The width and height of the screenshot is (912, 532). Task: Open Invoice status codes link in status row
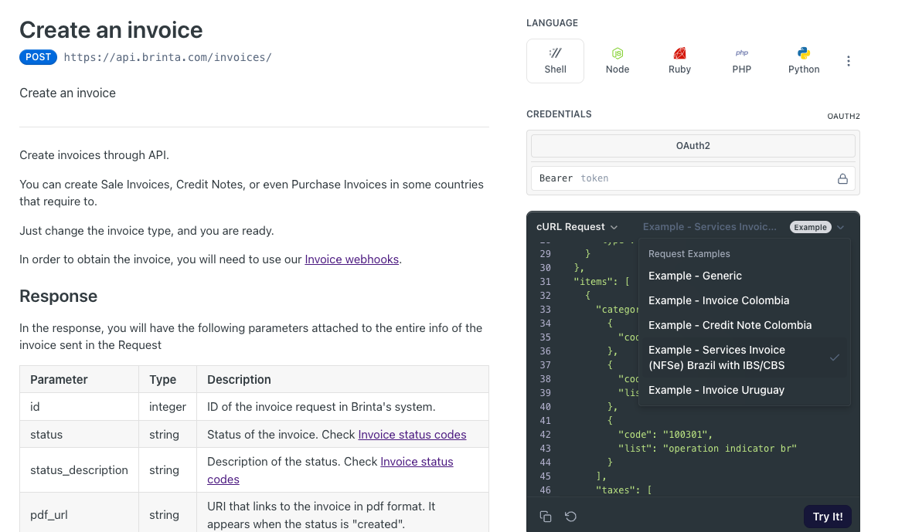point(412,435)
